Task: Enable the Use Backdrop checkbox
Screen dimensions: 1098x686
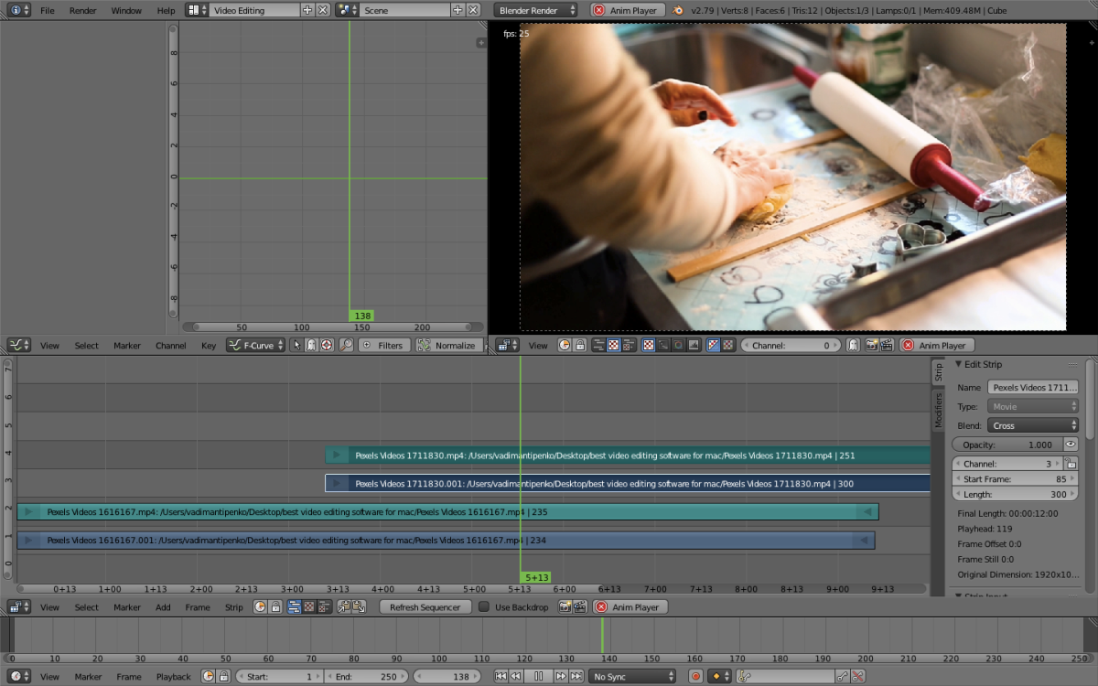Action: pos(484,607)
